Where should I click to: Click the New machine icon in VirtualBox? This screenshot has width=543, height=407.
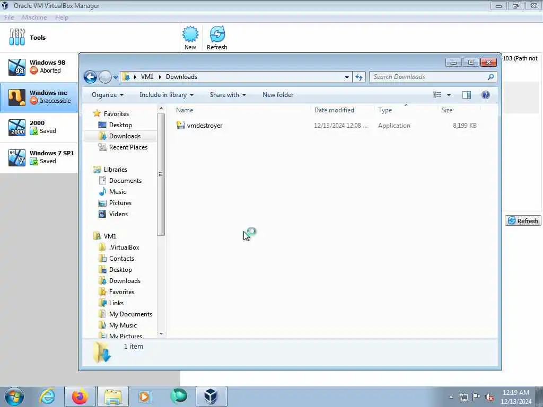(x=190, y=38)
